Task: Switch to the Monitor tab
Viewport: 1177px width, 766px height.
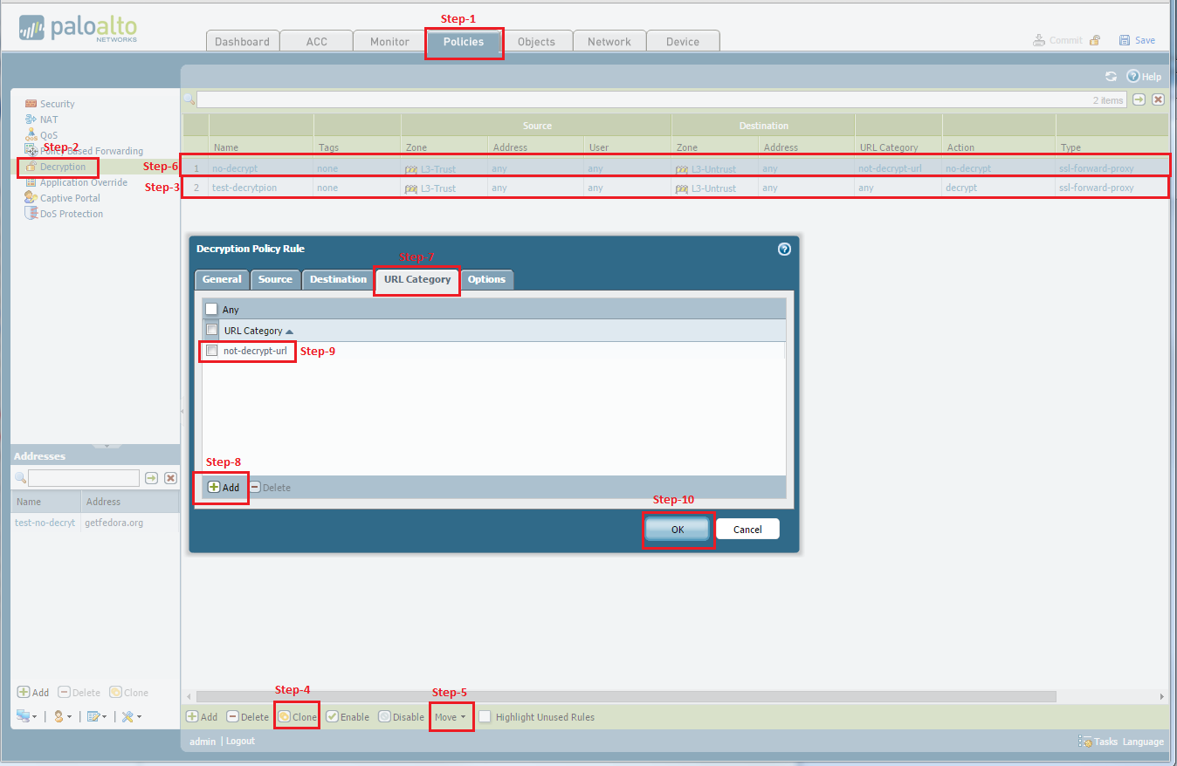Action: point(389,42)
